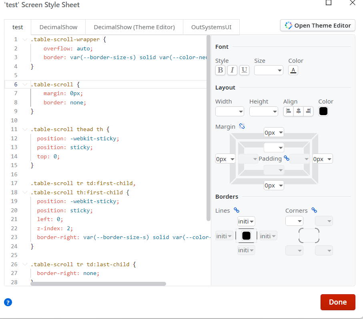Select align left icon in Layout
The height and width of the screenshot is (319, 363).
(289, 111)
